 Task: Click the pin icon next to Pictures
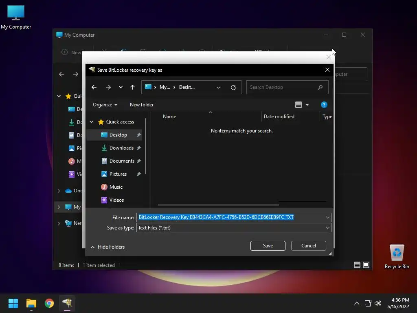[138, 174]
